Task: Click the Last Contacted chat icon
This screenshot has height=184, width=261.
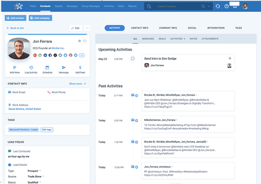Action: pyautogui.click(x=10, y=151)
